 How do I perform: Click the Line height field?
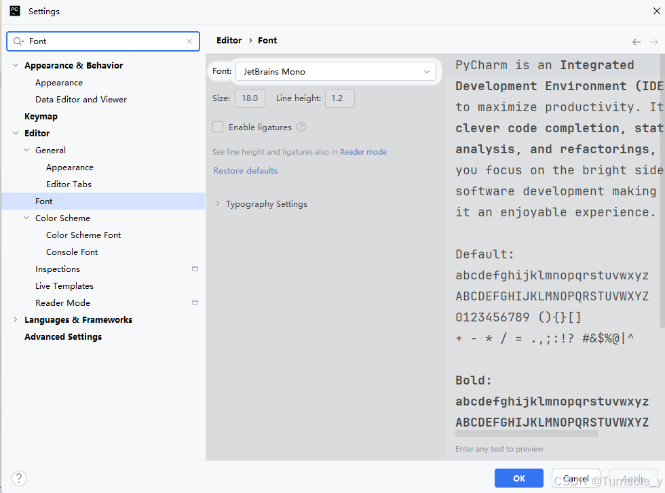click(340, 98)
